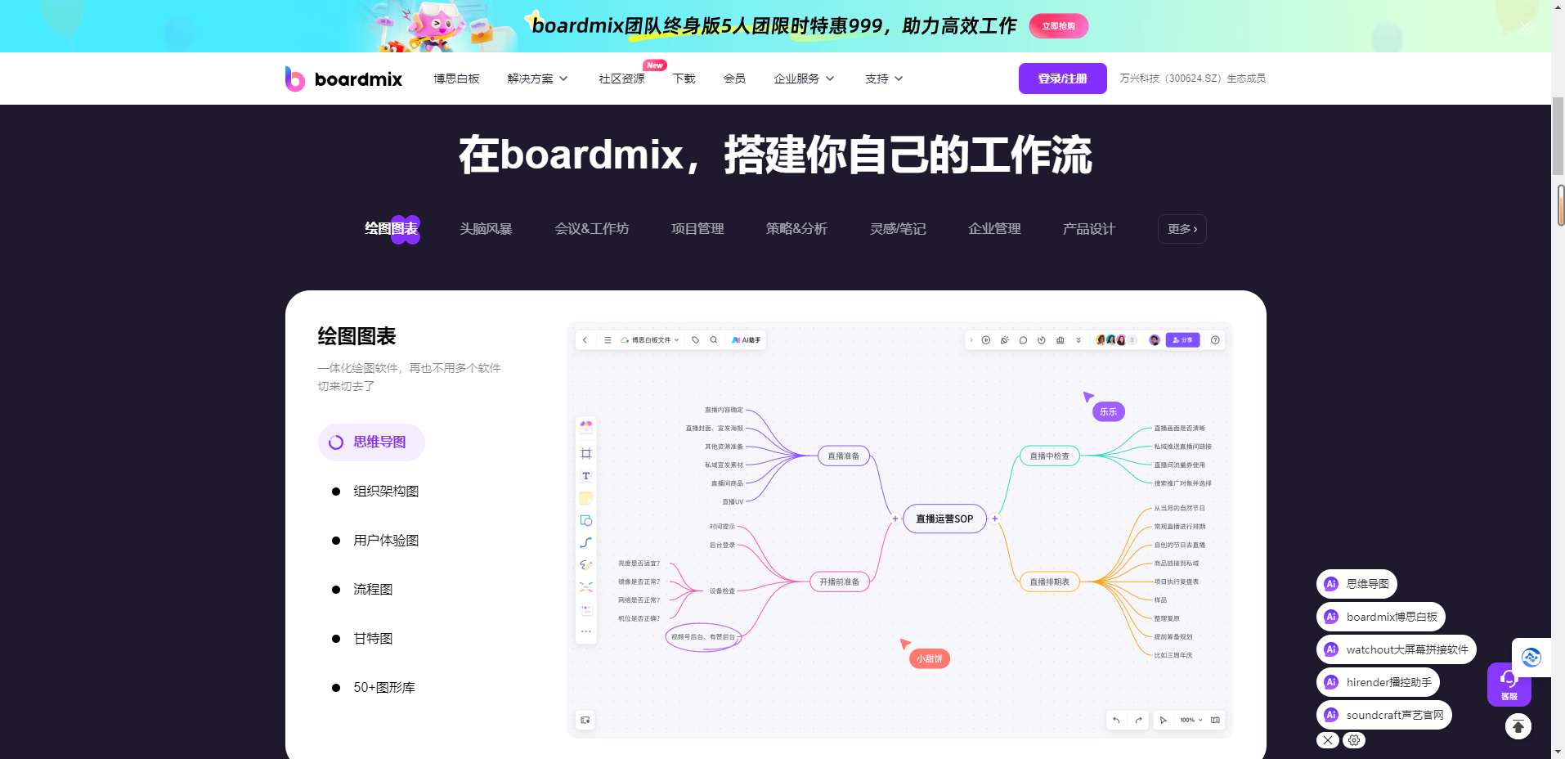Open the 解决方案 dropdown in the navbar
The image size is (1565, 759).
tap(536, 78)
